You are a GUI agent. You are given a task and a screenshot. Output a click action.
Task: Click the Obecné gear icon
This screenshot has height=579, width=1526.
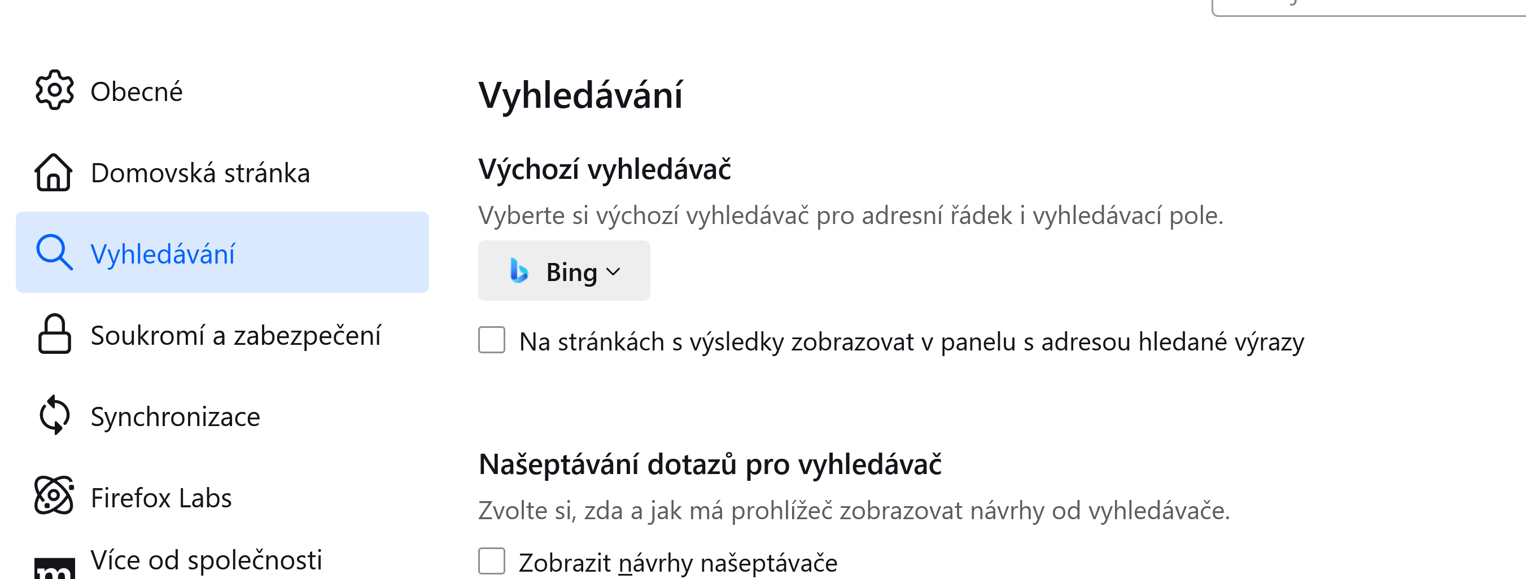click(54, 90)
